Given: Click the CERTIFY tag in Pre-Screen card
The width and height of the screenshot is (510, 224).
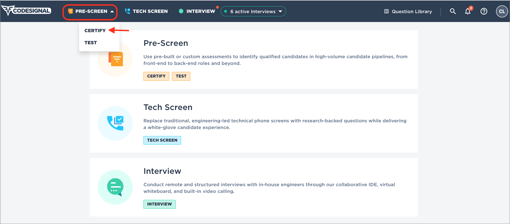Looking at the screenshot, I should pyautogui.click(x=156, y=76).
